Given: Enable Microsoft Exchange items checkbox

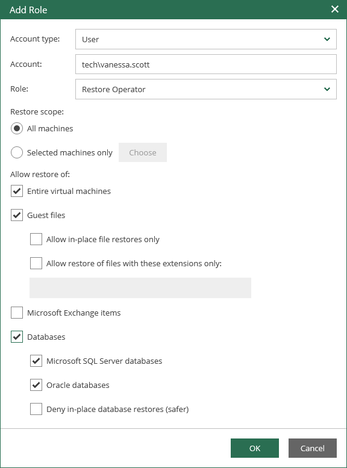Looking at the screenshot, I should (17, 313).
